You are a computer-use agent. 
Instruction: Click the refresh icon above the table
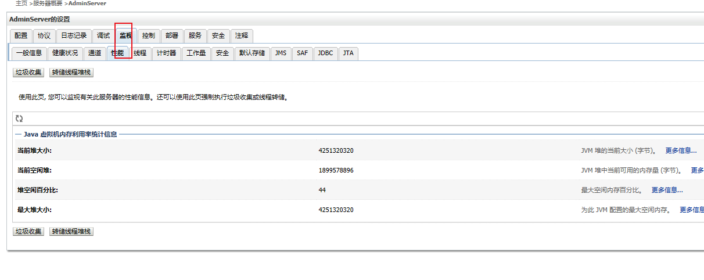19,119
